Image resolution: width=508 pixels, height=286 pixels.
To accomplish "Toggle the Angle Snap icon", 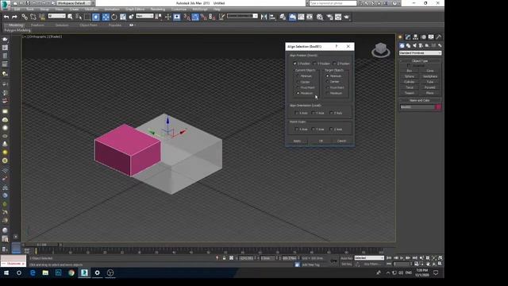I will [195, 17].
